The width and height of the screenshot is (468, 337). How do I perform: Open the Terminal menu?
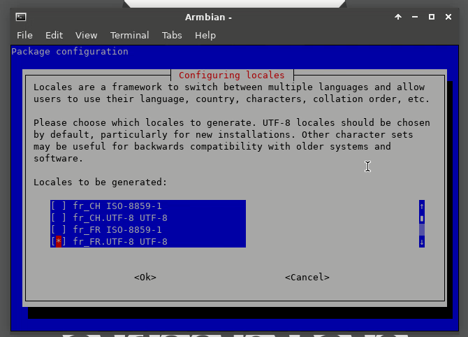pyautogui.click(x=129, y=36)
